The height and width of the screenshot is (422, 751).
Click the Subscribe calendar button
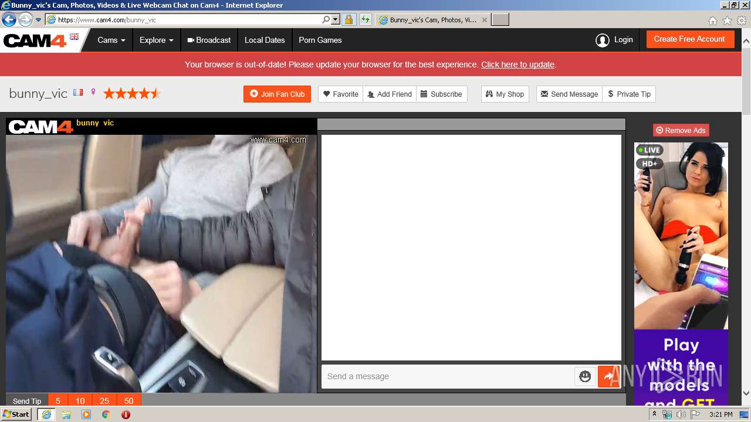442,94
